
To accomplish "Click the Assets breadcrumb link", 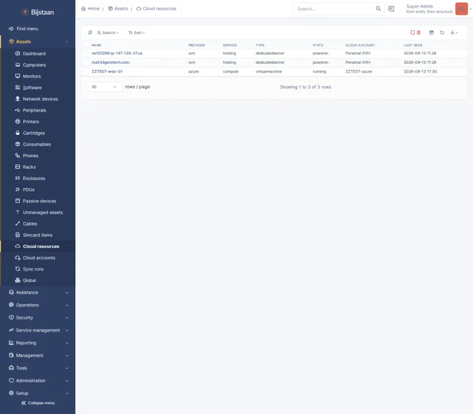I will coord(118,8).
